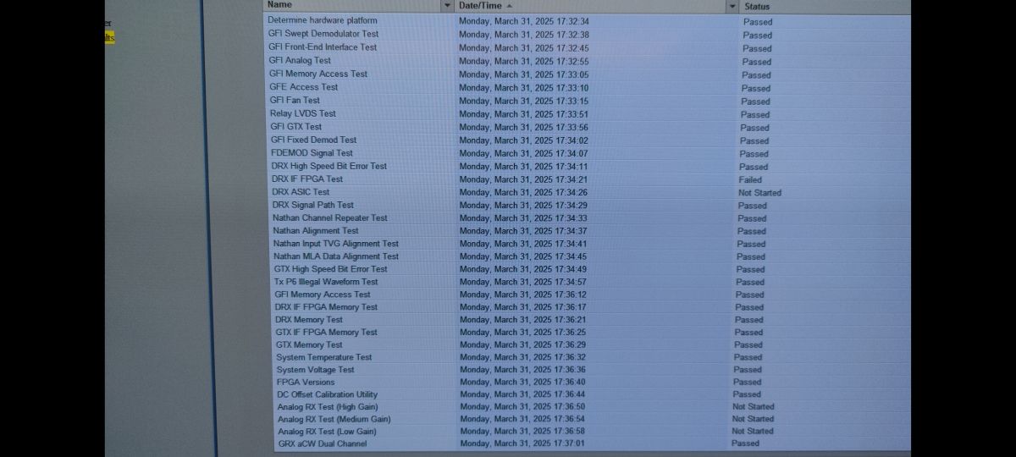Viewport: 1016px width, 457px height.
Task: Select the GFI Memory Access Test run at 17:36:12
Action: click(x=323, y=295)
